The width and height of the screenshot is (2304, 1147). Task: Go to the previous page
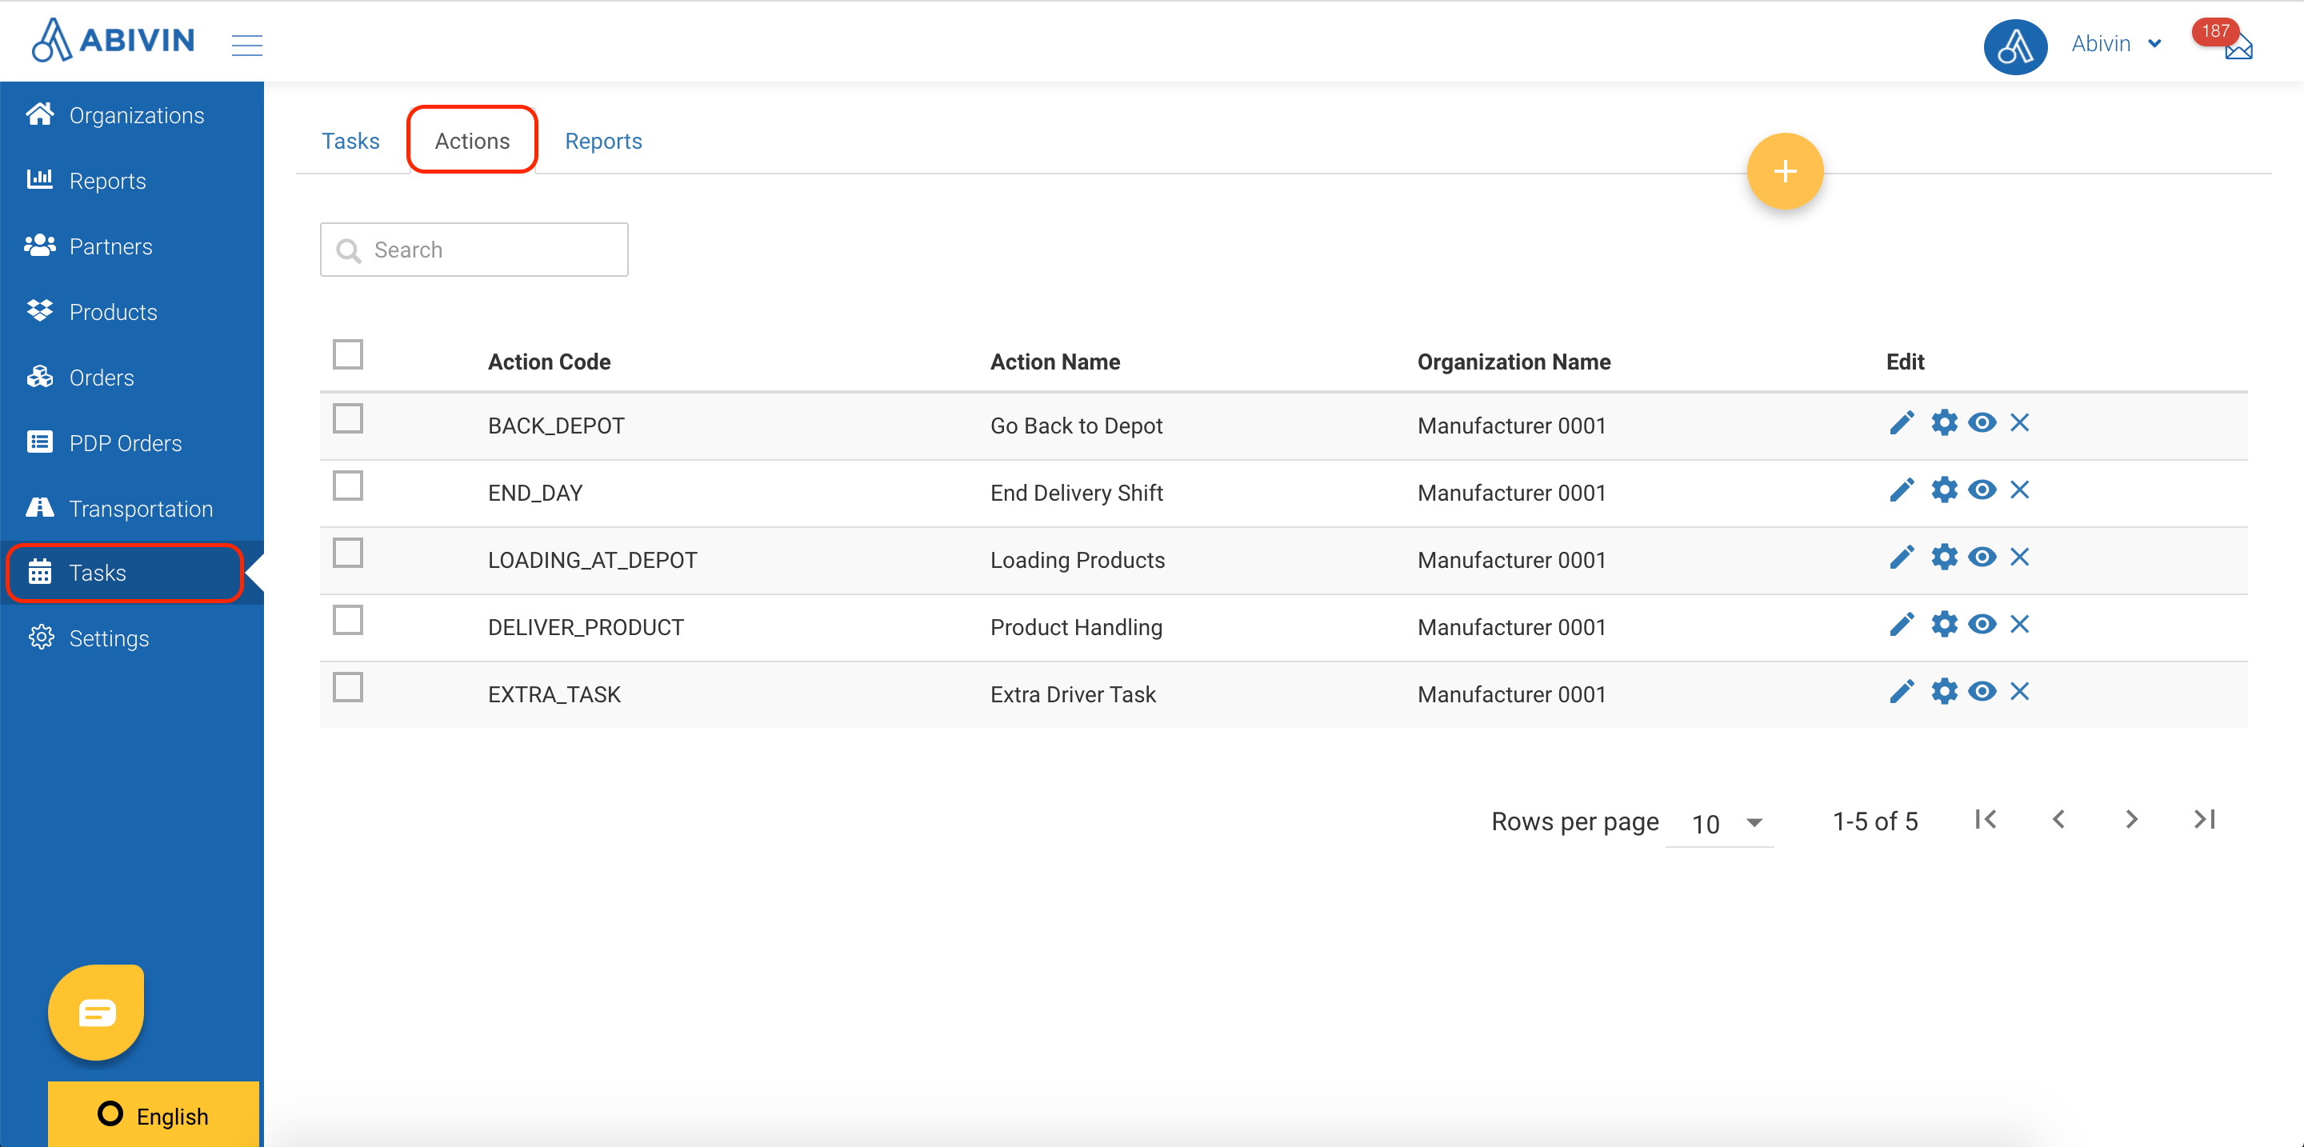click(x=2059, y=819)
